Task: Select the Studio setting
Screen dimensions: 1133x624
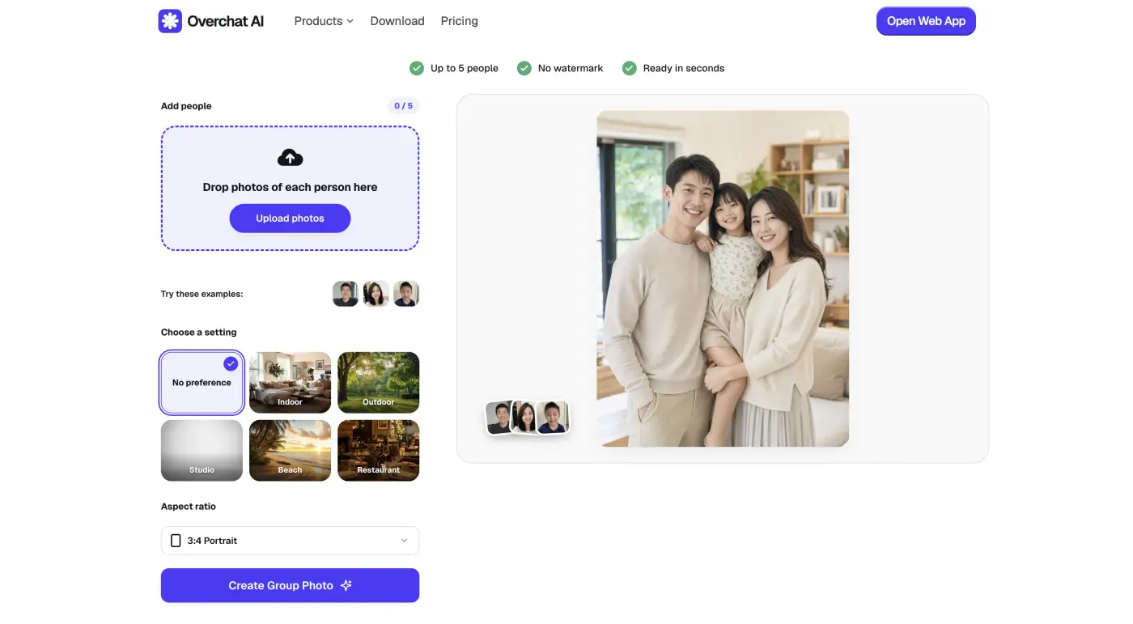Action: (202, 451)
